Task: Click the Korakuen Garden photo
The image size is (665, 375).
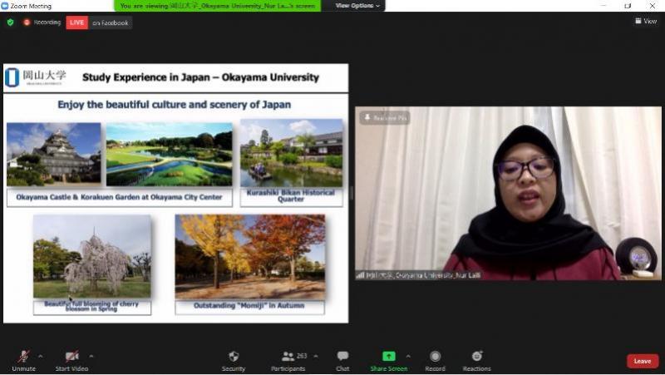Action: [x=170, y=155]
